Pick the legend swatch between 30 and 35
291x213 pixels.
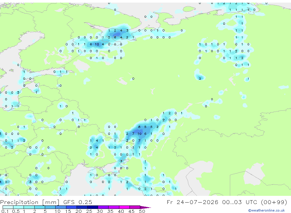pyautogui.click(x=103, y=207)
